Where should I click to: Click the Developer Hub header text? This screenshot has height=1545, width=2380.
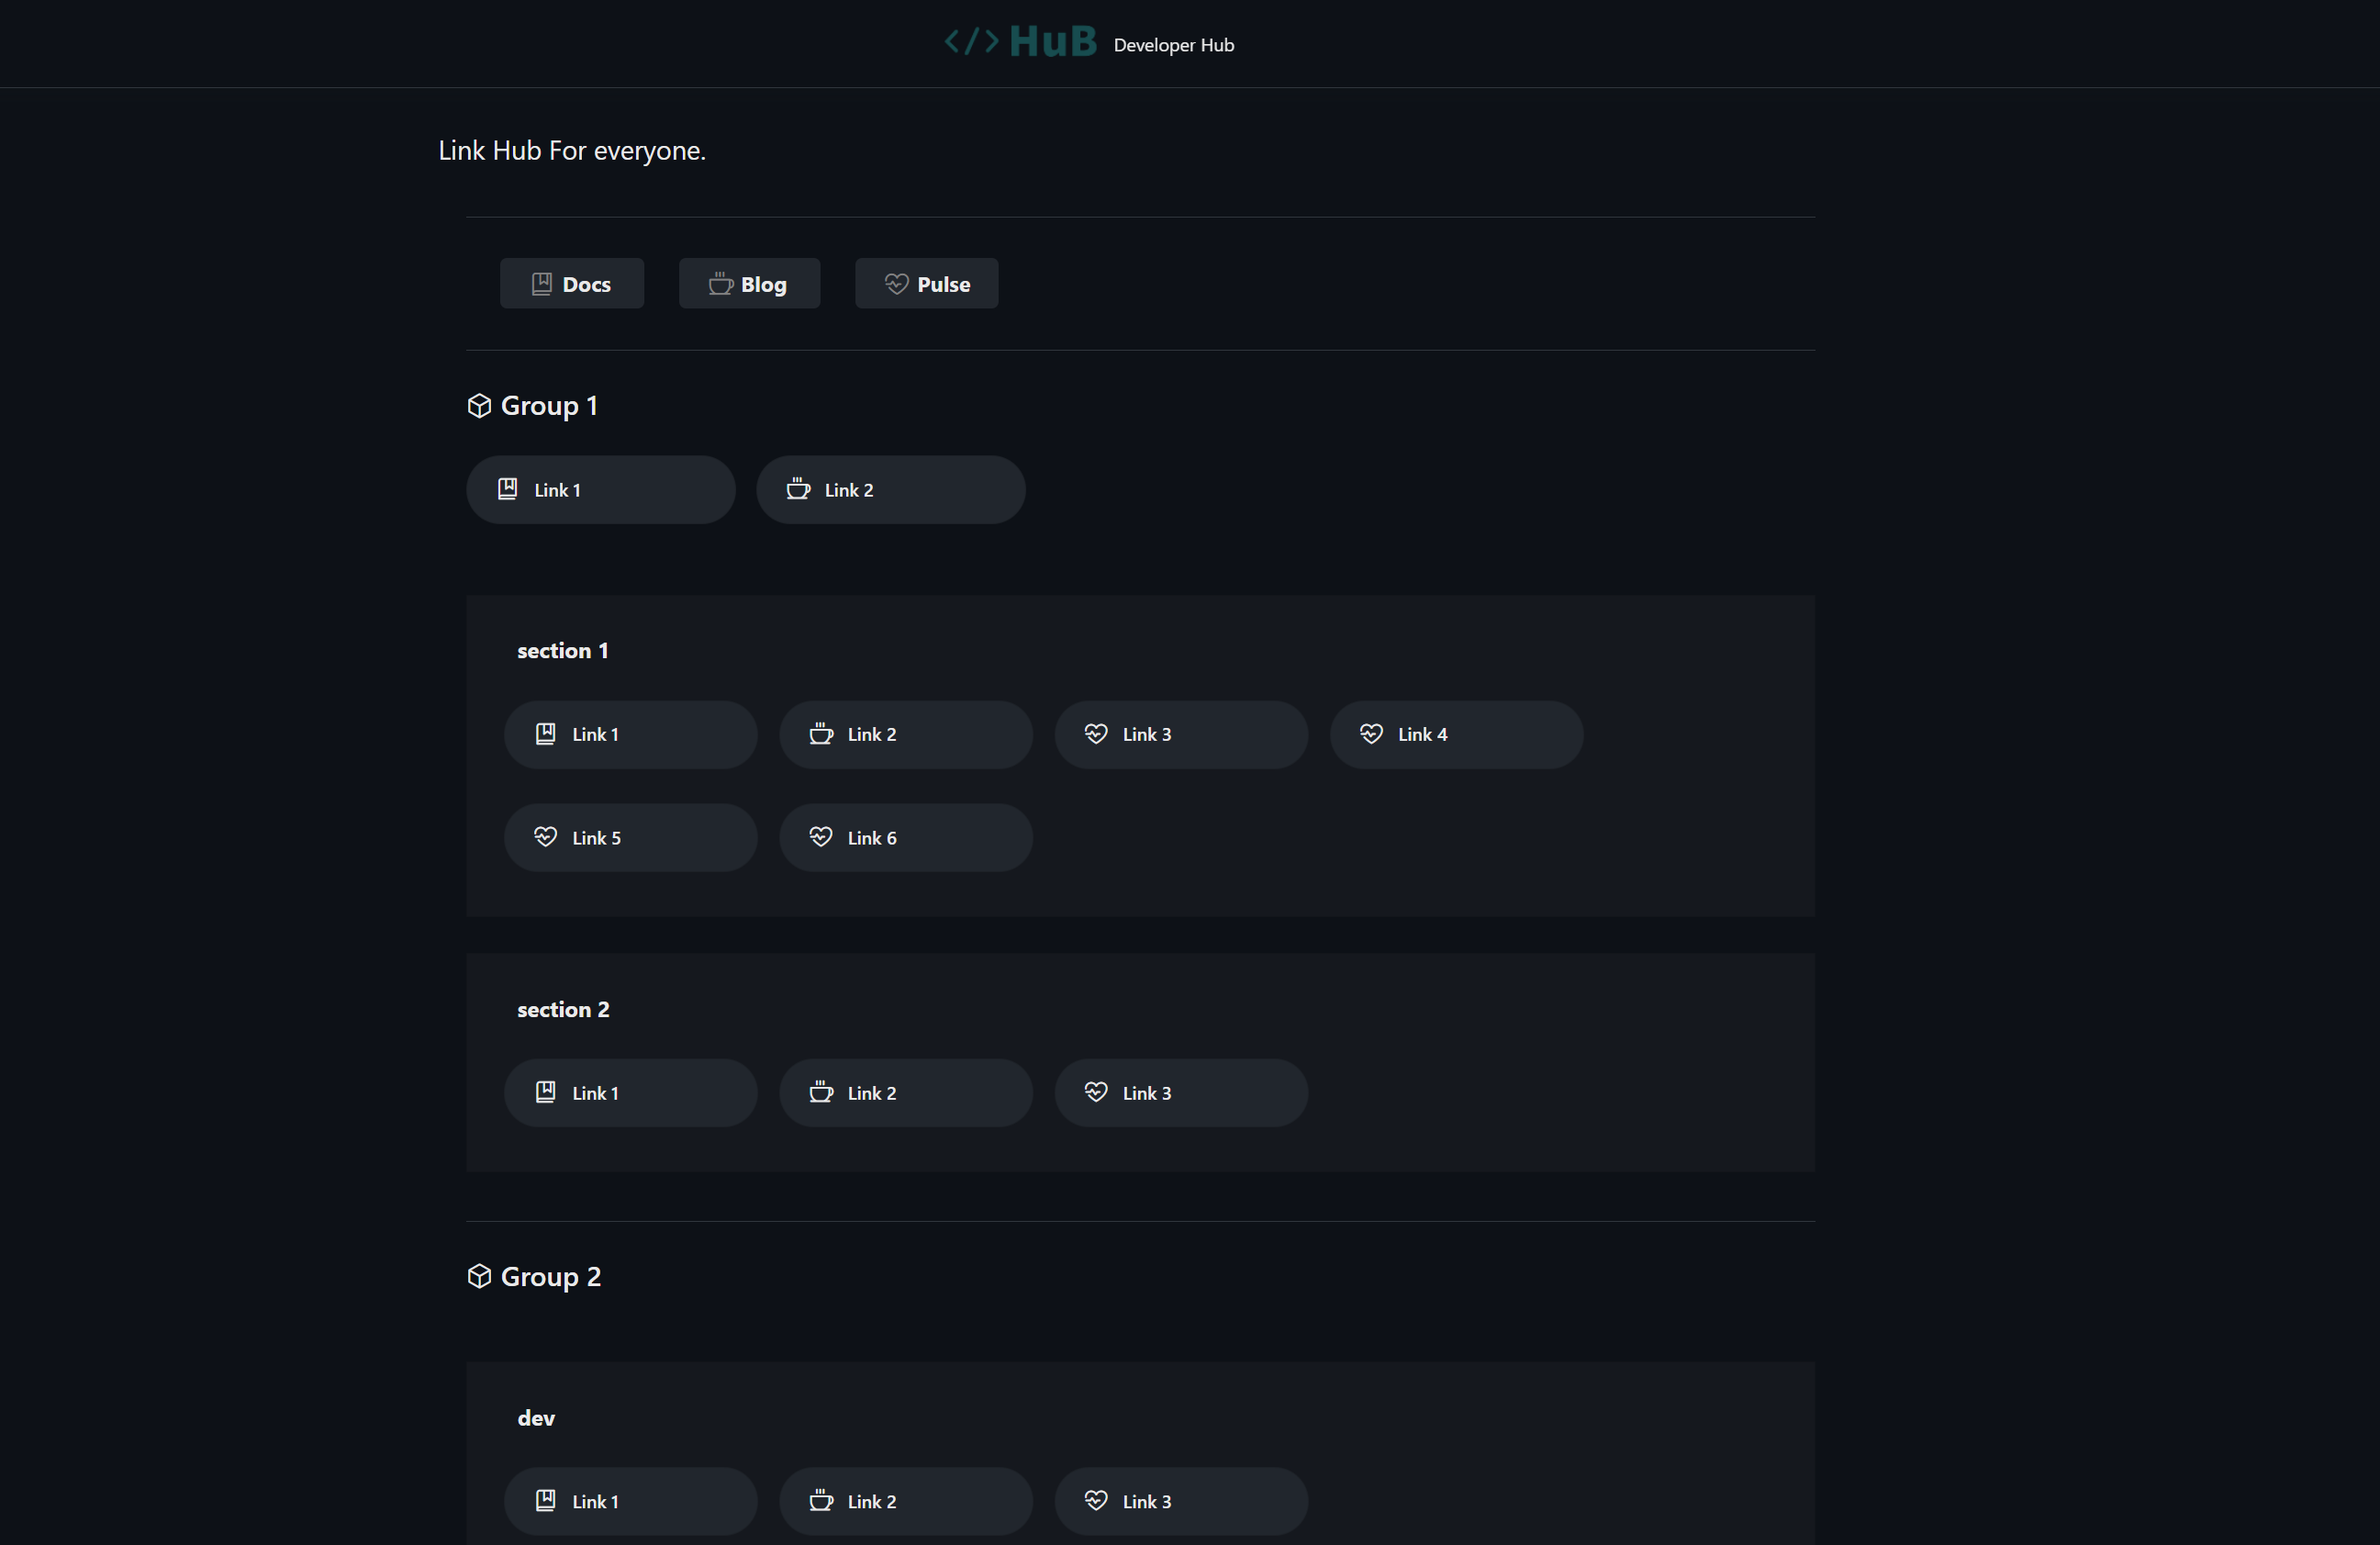pos(1173,45)
